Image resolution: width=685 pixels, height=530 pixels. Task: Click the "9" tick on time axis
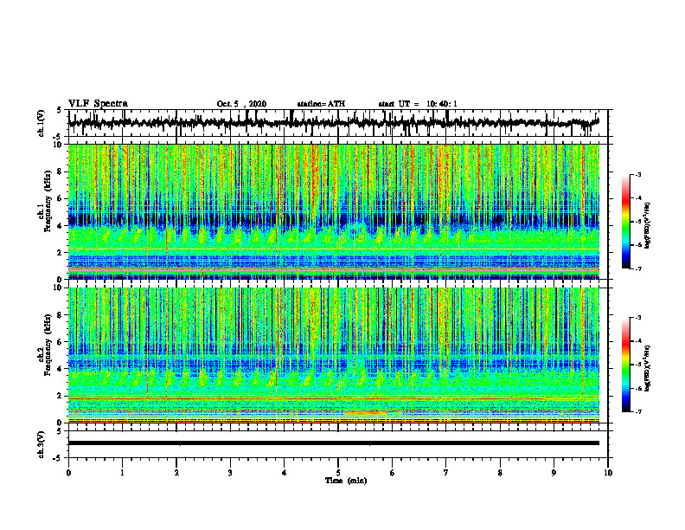coord(554,473)
